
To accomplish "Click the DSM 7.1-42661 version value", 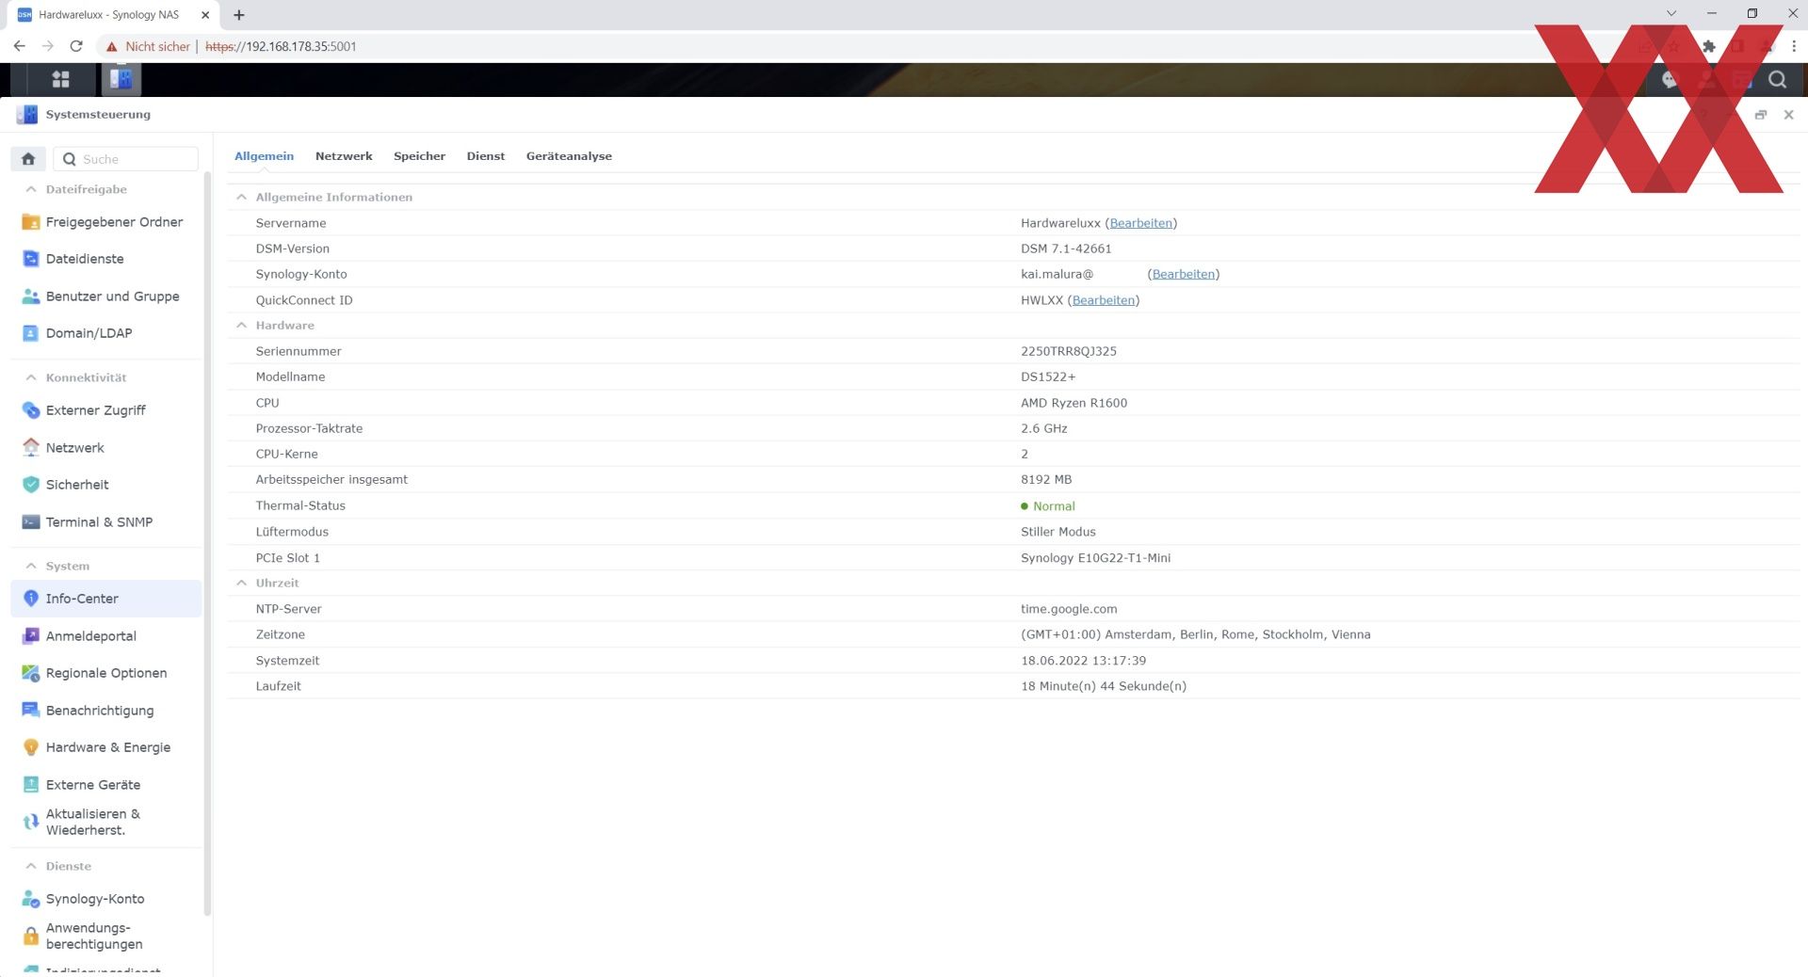I will coord(1066,248).
